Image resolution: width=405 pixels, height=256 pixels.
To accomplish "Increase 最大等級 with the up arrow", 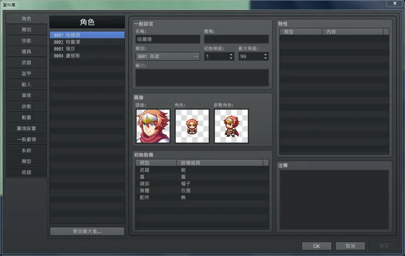I will click(265, 55).
